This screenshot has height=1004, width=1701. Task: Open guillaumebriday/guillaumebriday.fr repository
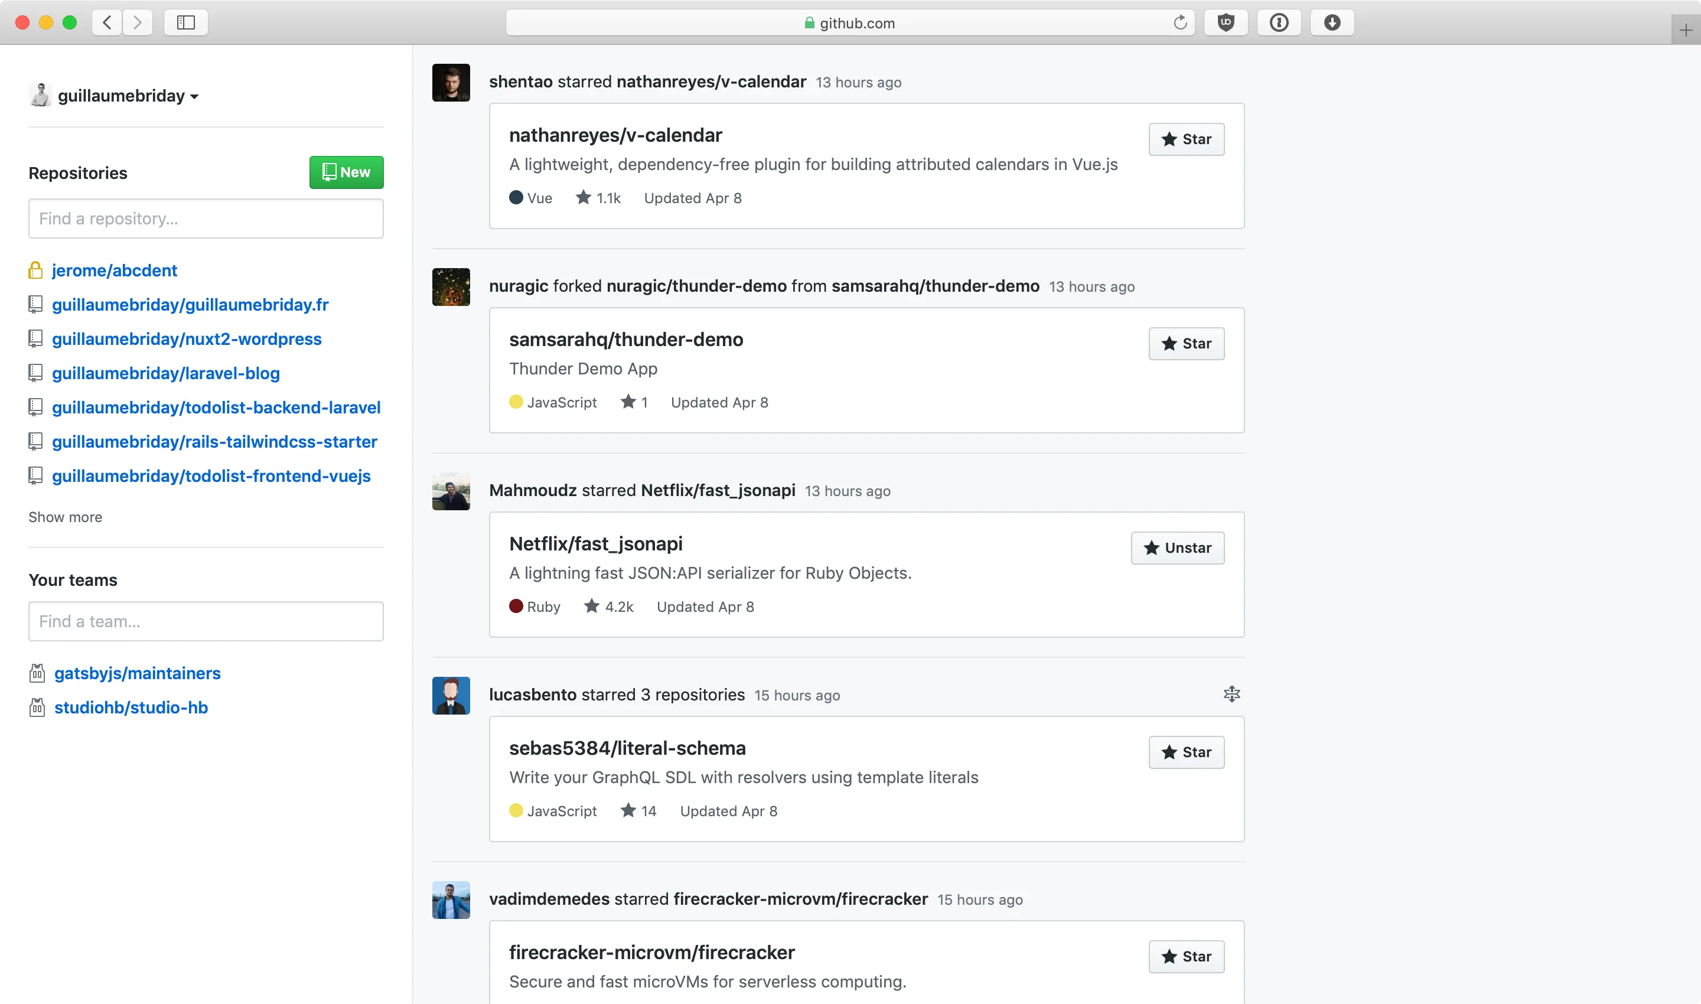point(190,305)
